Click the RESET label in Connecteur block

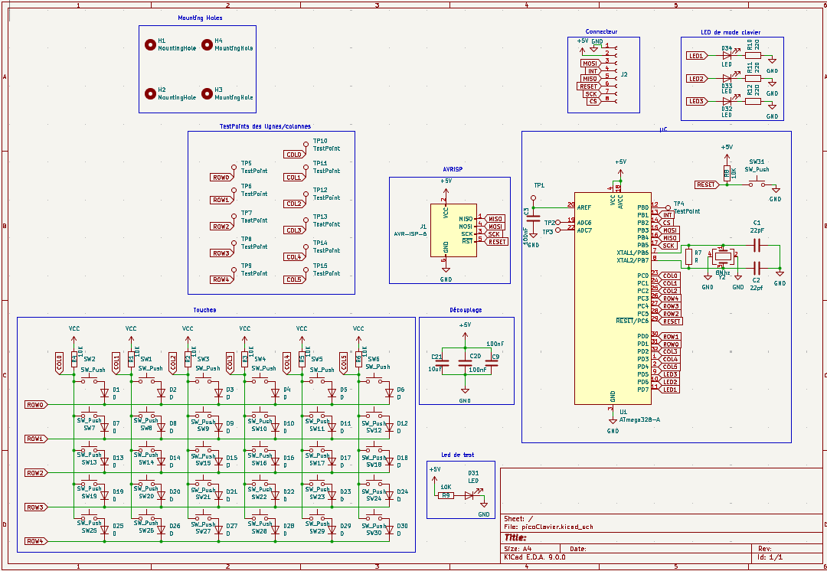tap(588, 86)
